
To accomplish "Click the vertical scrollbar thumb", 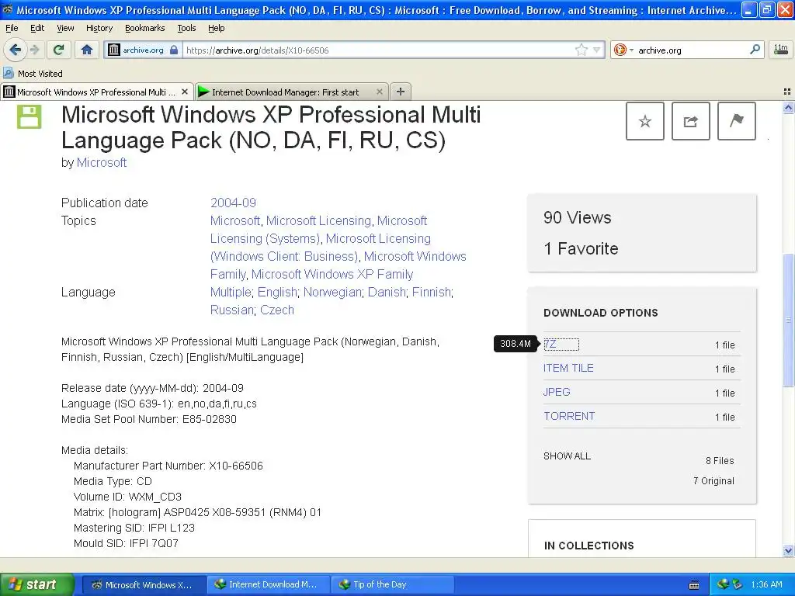I will (x=788, y=320).
